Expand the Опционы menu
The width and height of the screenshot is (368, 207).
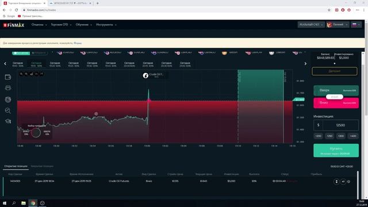[39, 25]
